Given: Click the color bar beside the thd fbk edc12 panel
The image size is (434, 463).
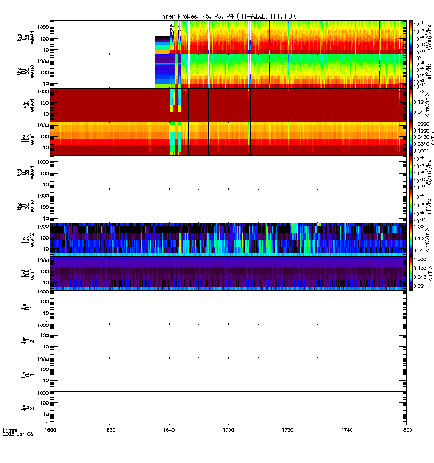Looking at the screenshot, I should (x=411, y=240).
